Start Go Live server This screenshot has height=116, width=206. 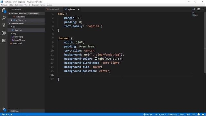click(x=148, y=114)
